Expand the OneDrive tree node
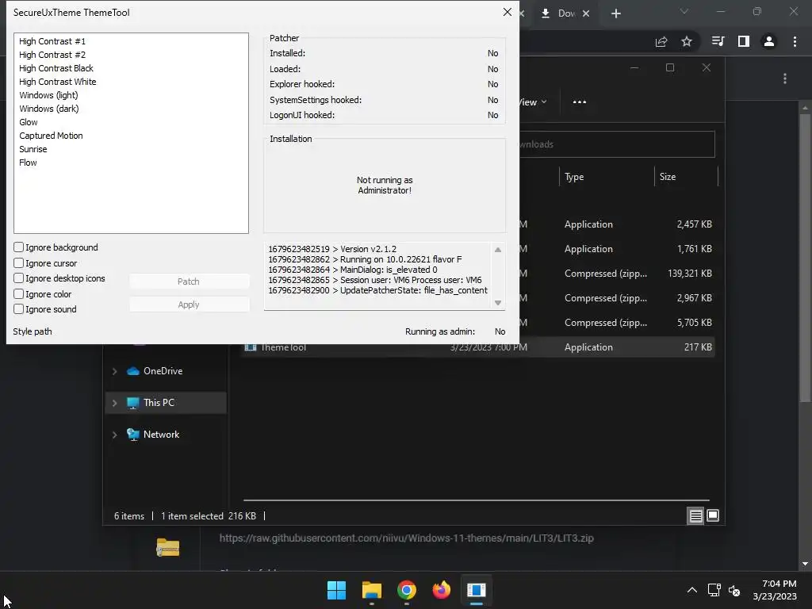 point(114,371)
